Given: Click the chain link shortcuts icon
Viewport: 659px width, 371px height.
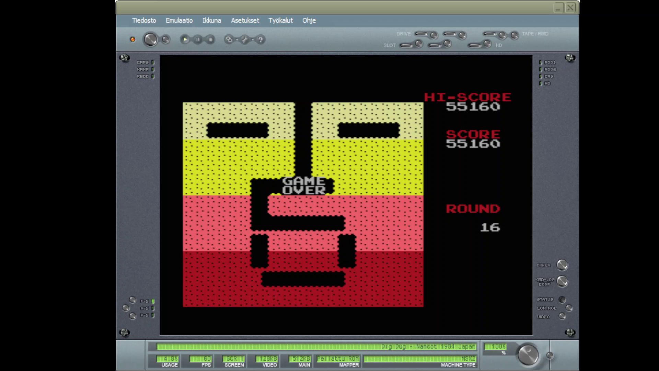Looking at the screenshot, I should pyautogui.click(x=229, y=40).
